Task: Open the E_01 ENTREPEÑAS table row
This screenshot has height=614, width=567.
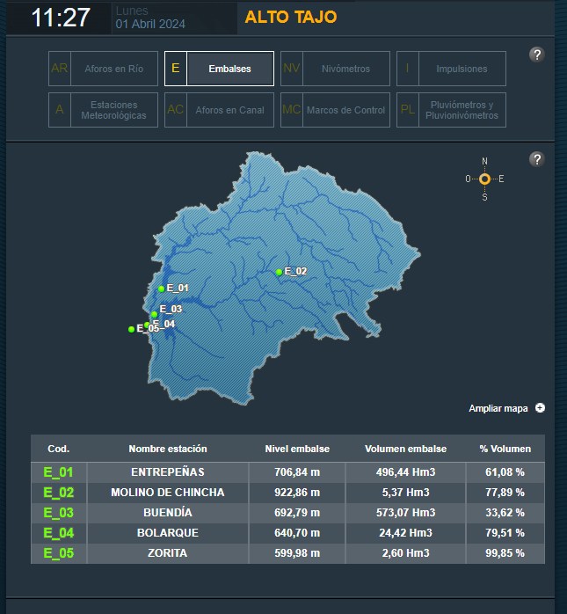Action: (168, 472)
